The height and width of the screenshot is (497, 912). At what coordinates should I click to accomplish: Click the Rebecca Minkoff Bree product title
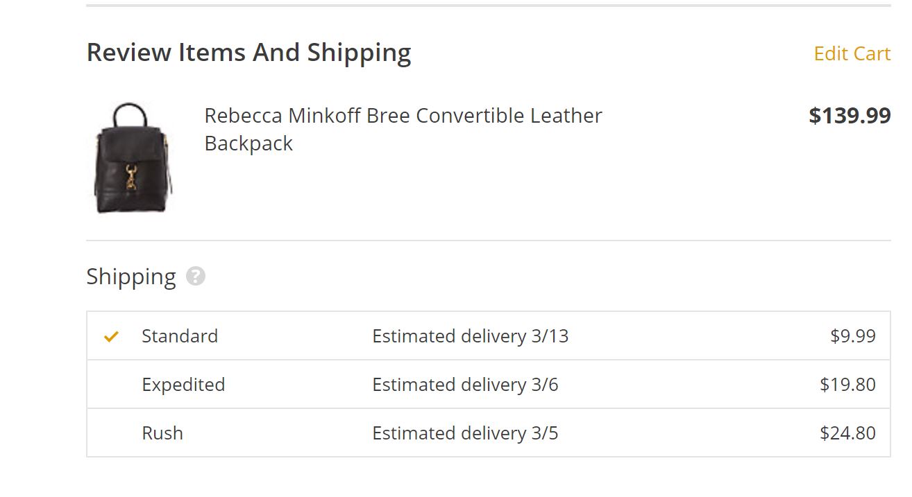point(403,130)
